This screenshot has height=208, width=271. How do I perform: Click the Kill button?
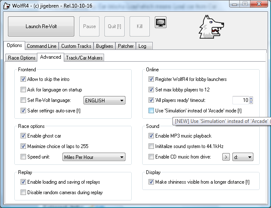(x=140, y=26)
